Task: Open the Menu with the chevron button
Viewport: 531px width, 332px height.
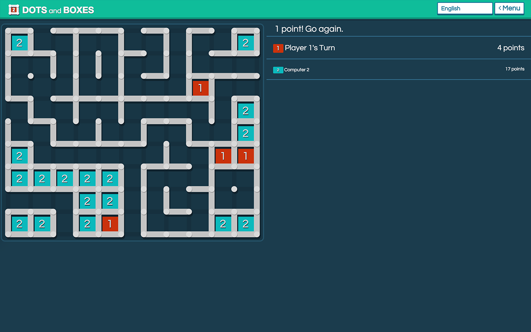Action: (509, 8)
